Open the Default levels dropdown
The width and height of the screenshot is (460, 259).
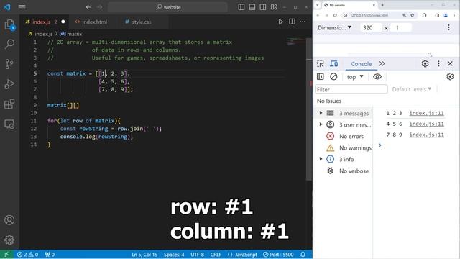412,89
